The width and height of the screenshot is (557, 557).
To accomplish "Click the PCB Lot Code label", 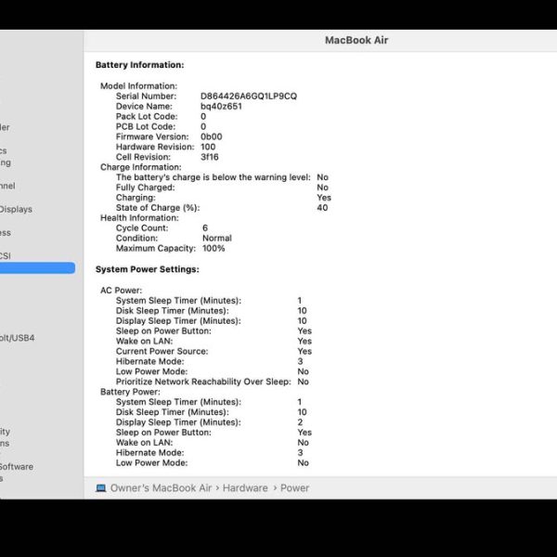I will (x=146, y=126).
